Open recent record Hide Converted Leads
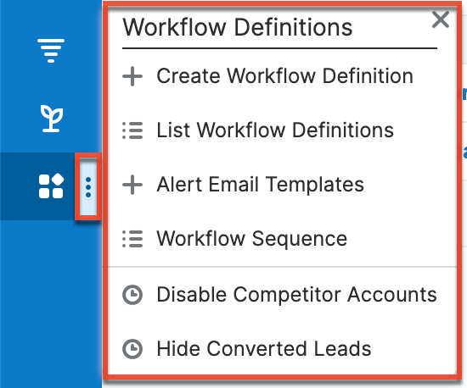Screen dimensions: 467x388 (264, 349)
